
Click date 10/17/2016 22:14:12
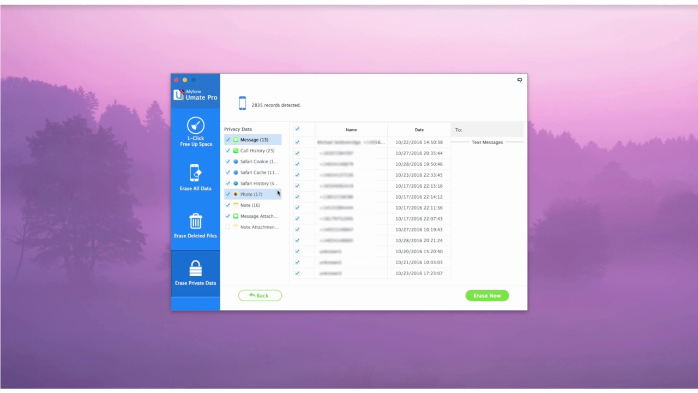click(x=419, y=197)
